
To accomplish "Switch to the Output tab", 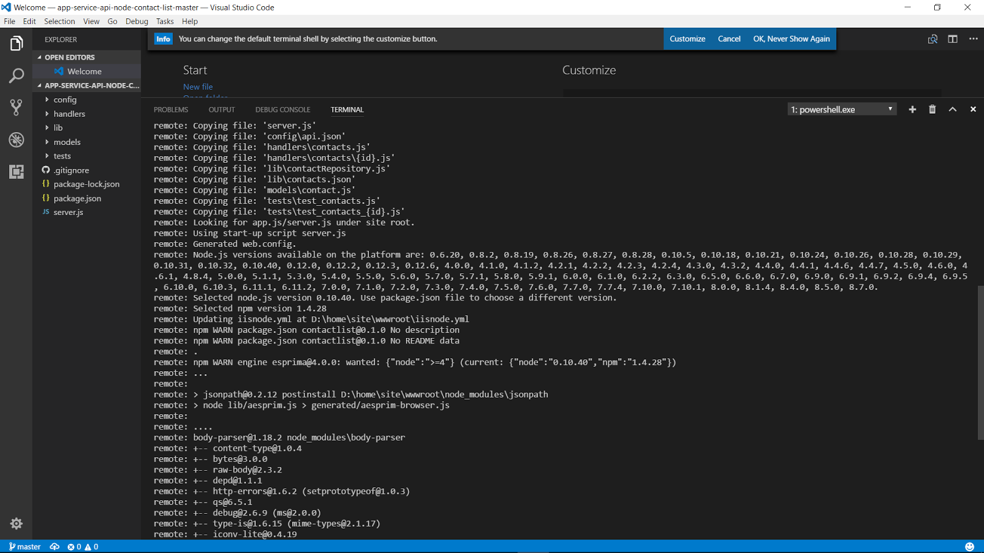I will coord(221,109).
